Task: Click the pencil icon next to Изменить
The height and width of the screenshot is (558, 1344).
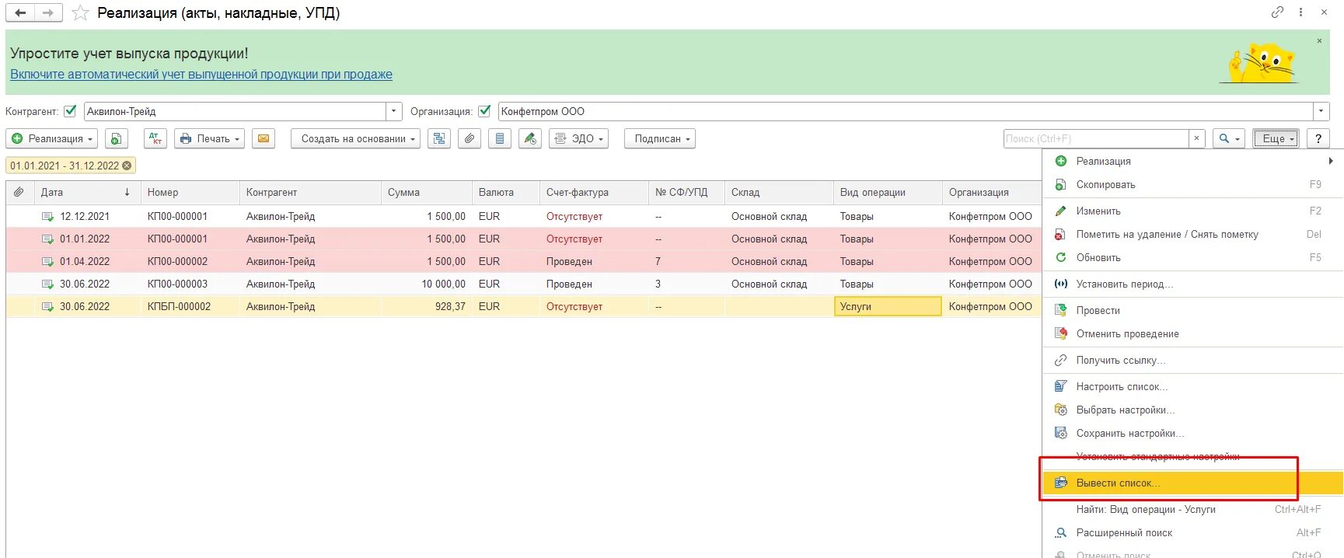Action: 1060,211
